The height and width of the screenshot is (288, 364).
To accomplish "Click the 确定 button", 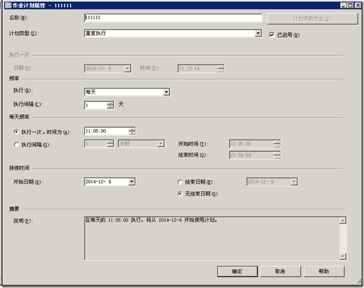I will (237, 271).
